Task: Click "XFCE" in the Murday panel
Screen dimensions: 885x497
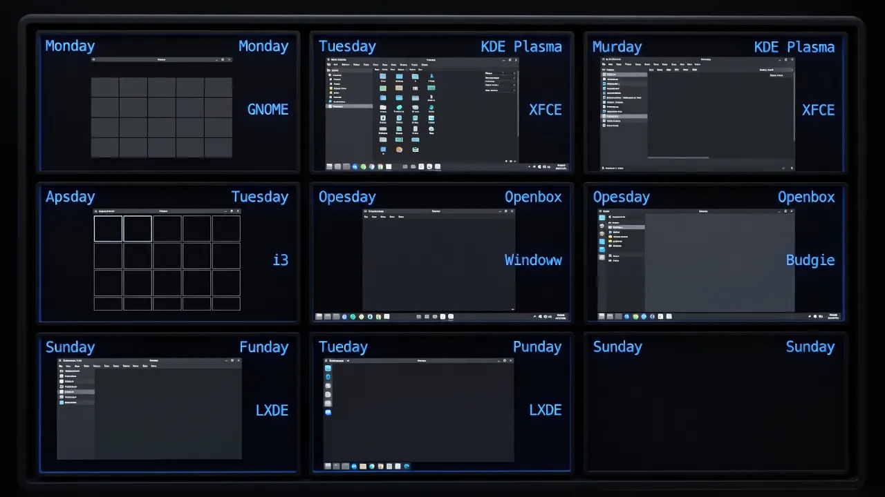Action: (x=818, y=110)
